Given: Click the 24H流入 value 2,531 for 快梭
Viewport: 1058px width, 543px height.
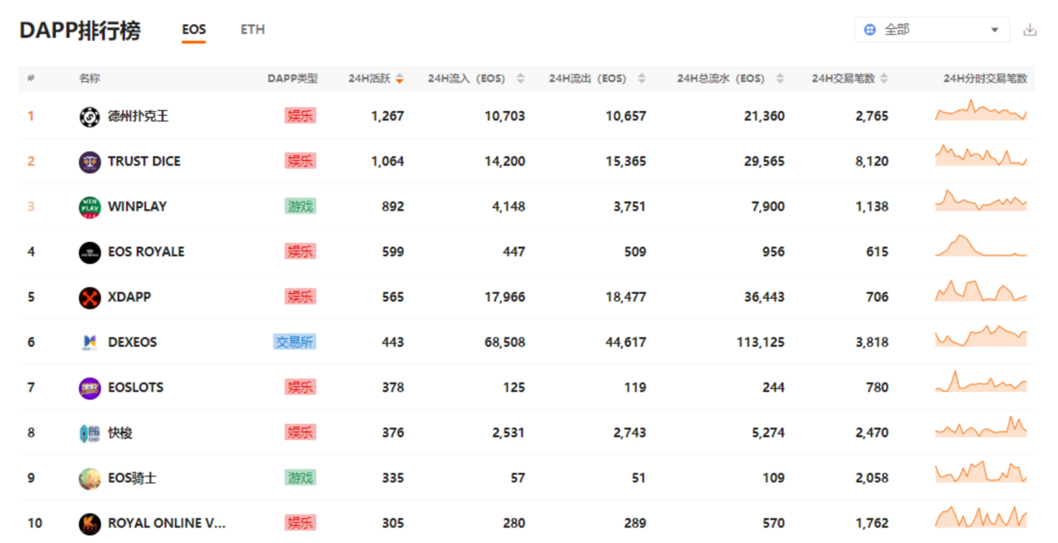Looking at the screenshot, I should point(508,433).
